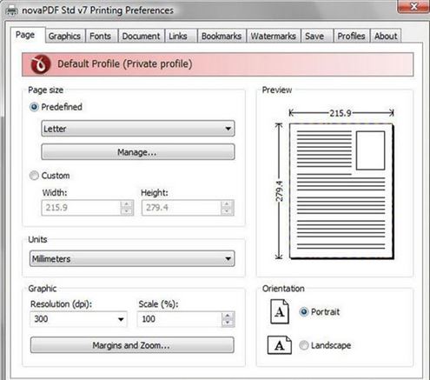Close the Printing Preferences window

tap(414, 6)
